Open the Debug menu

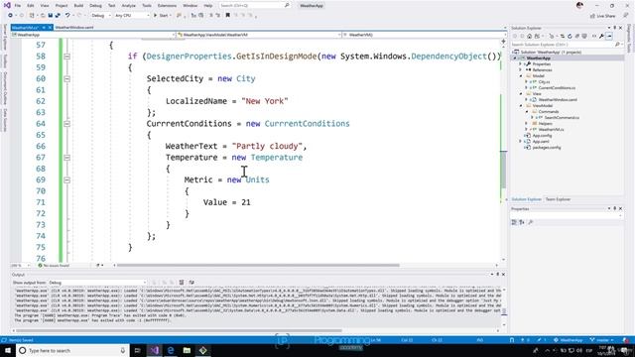95,6
